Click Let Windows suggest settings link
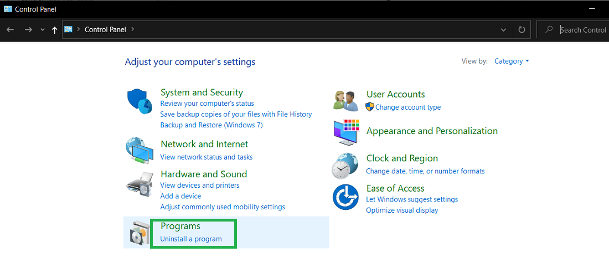609x278 pixels. pyautogui.click(x=412, y=199)
